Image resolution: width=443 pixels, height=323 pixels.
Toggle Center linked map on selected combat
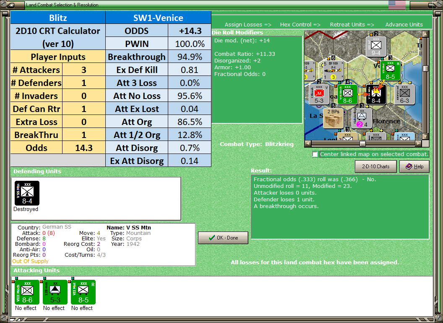(x=315, y=154)
